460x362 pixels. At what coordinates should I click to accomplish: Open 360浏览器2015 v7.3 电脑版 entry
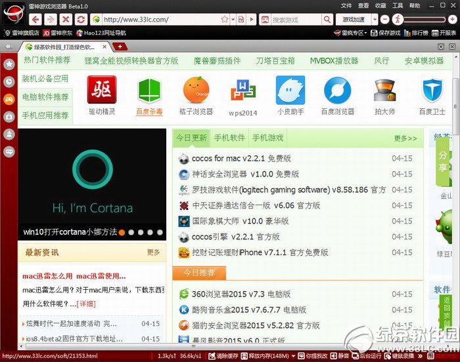click(241, 294)
